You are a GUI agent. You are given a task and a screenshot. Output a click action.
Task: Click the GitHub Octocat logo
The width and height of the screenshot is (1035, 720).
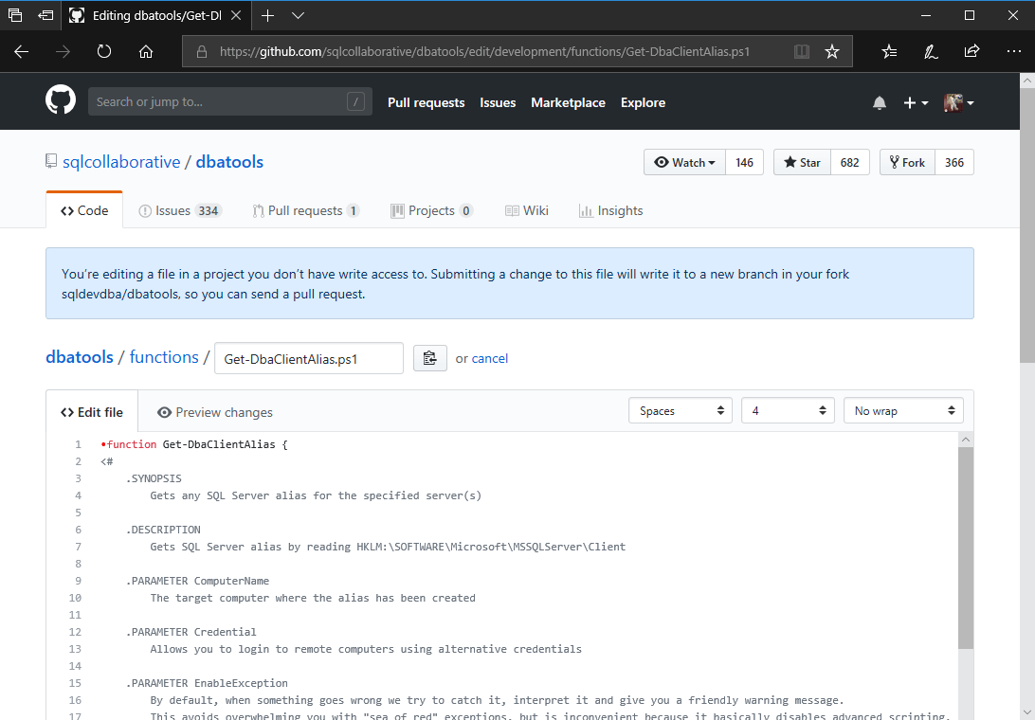coord(61,101)
